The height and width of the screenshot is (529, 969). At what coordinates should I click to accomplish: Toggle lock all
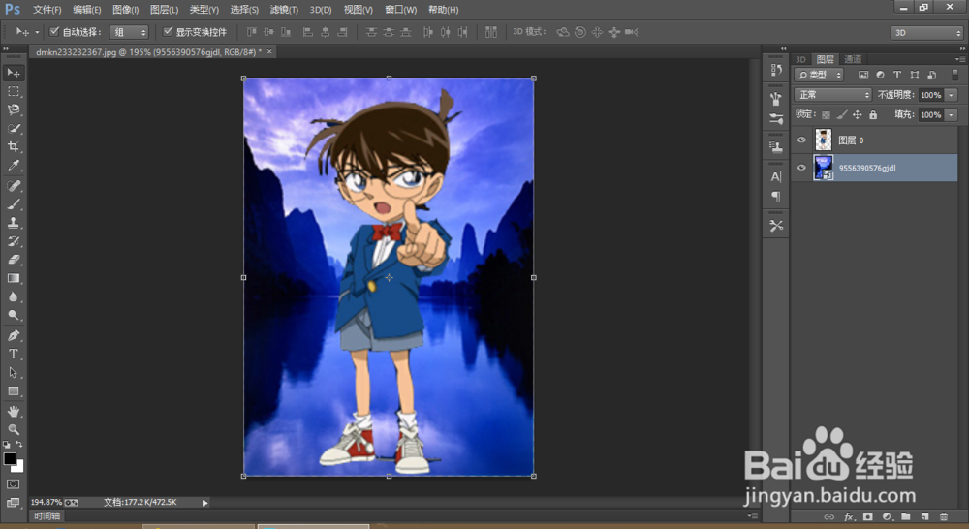coord(873,115)
